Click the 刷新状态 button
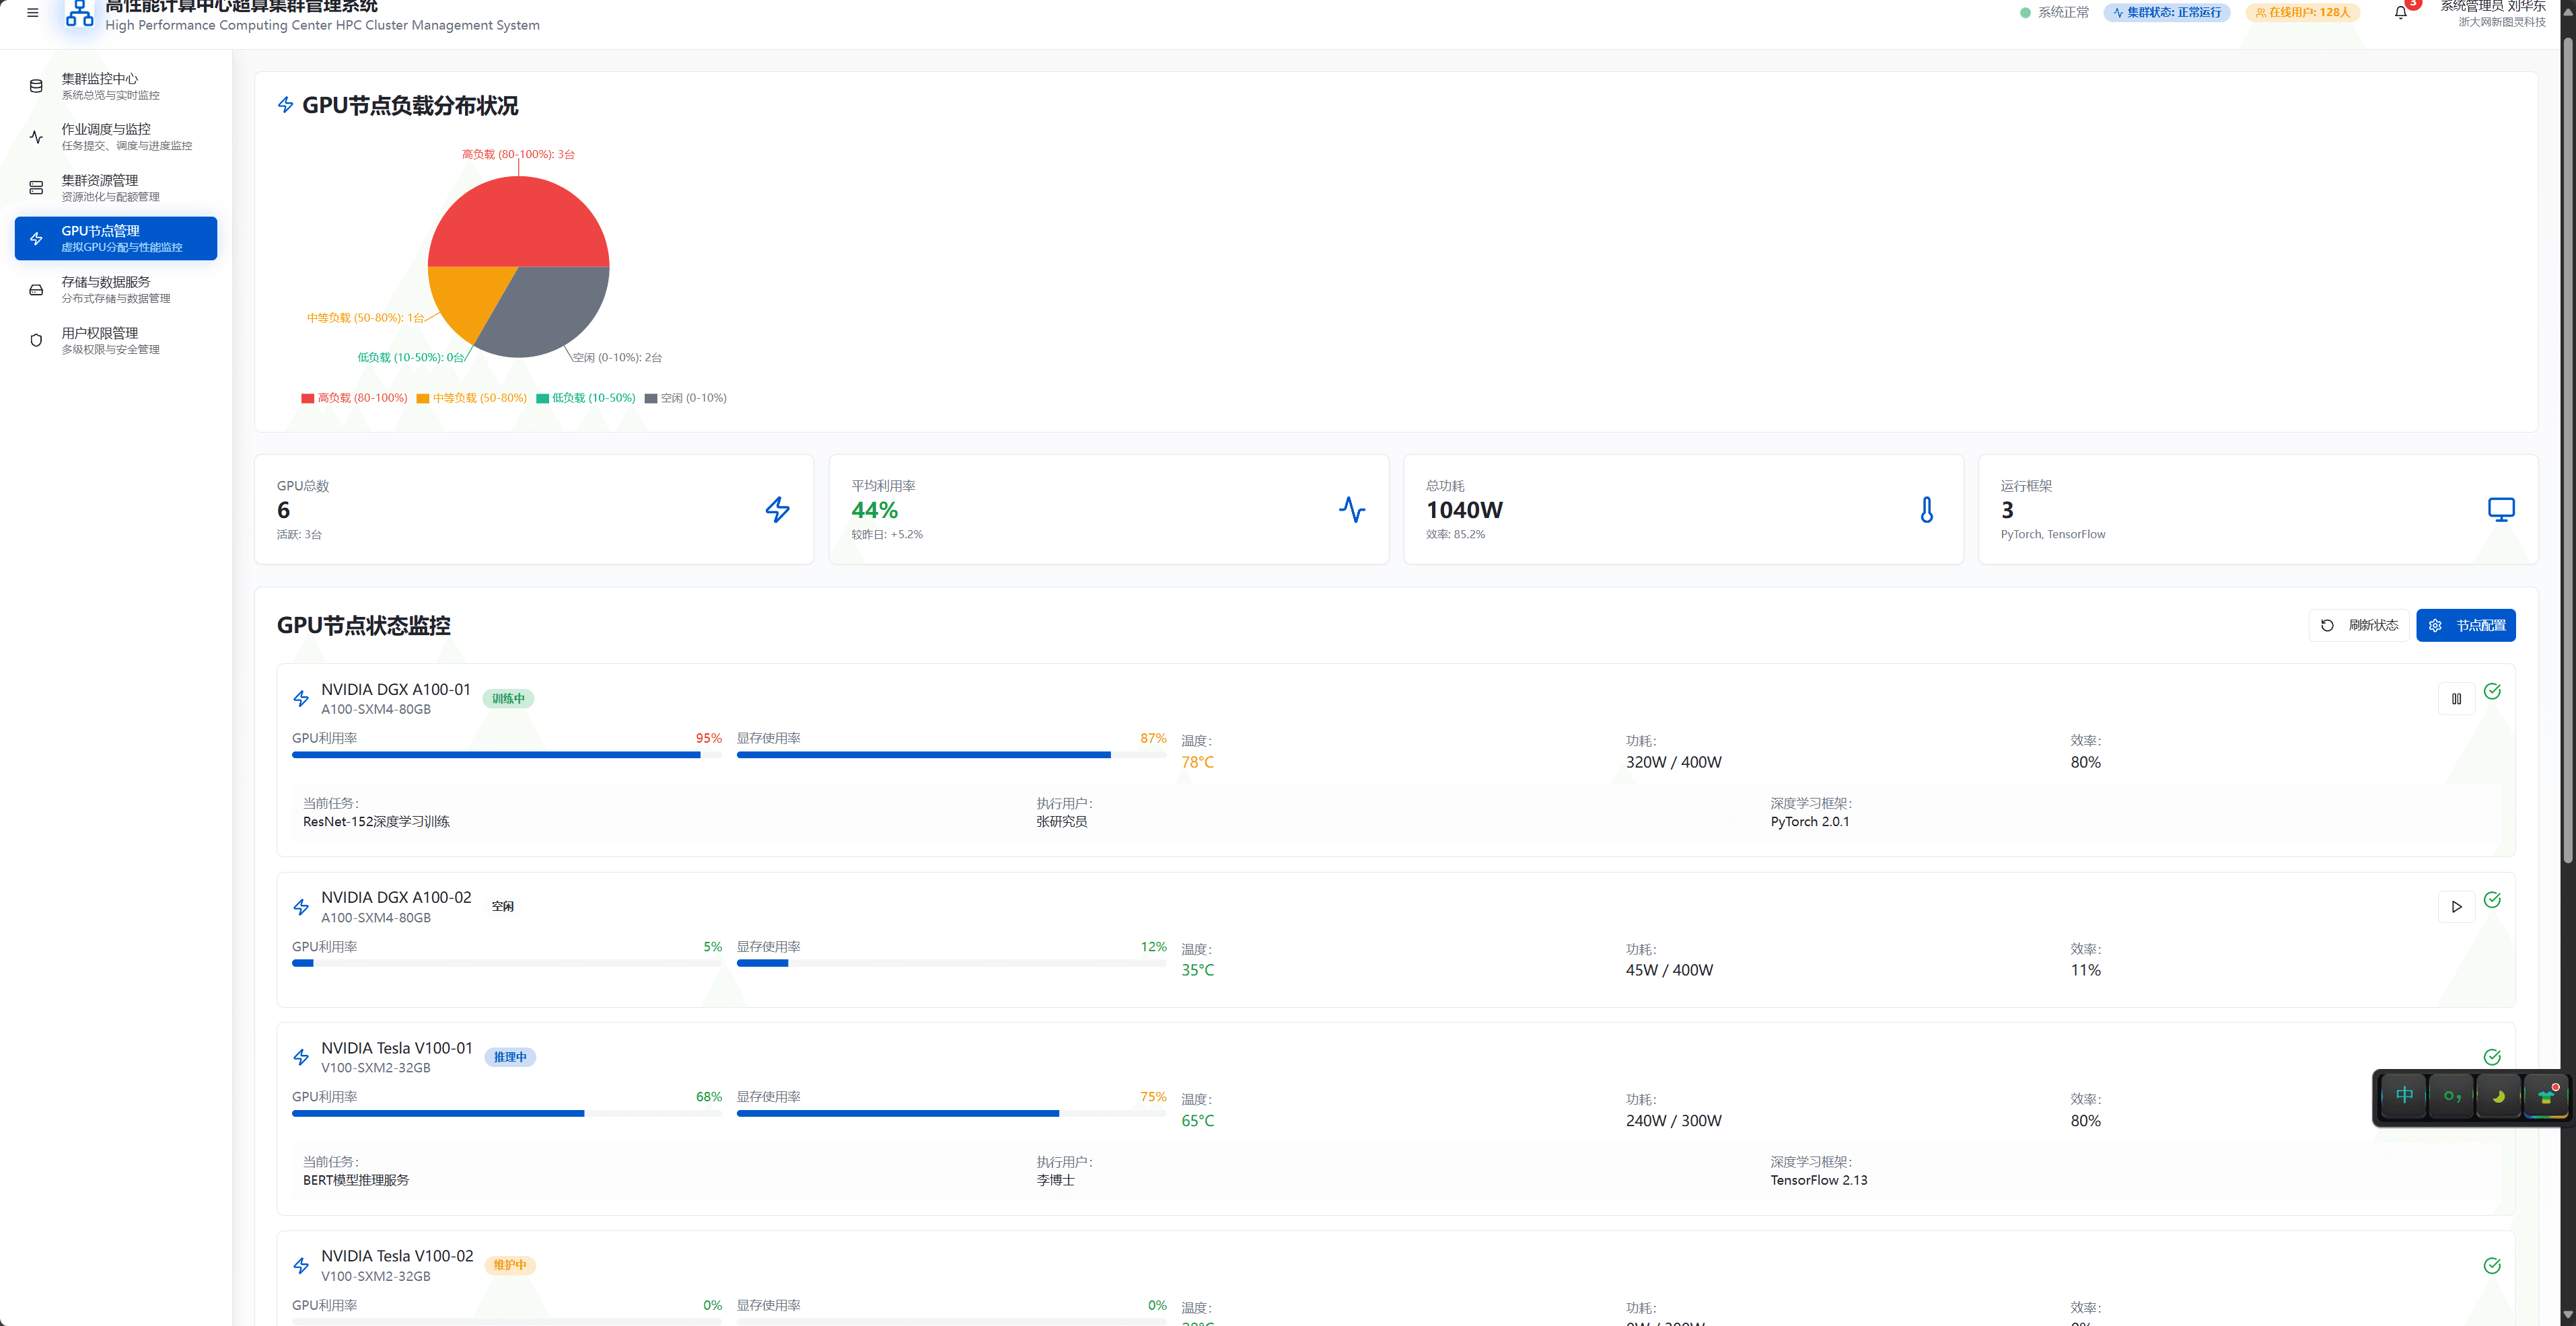 click(2359, 625)
